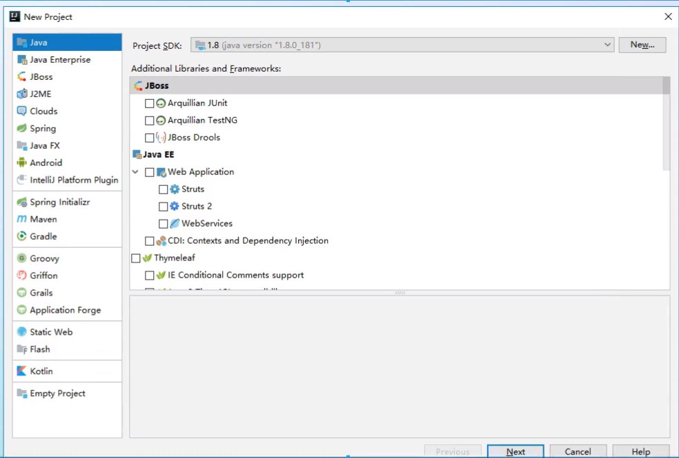Select the Java EE group header

click(396, 155)
